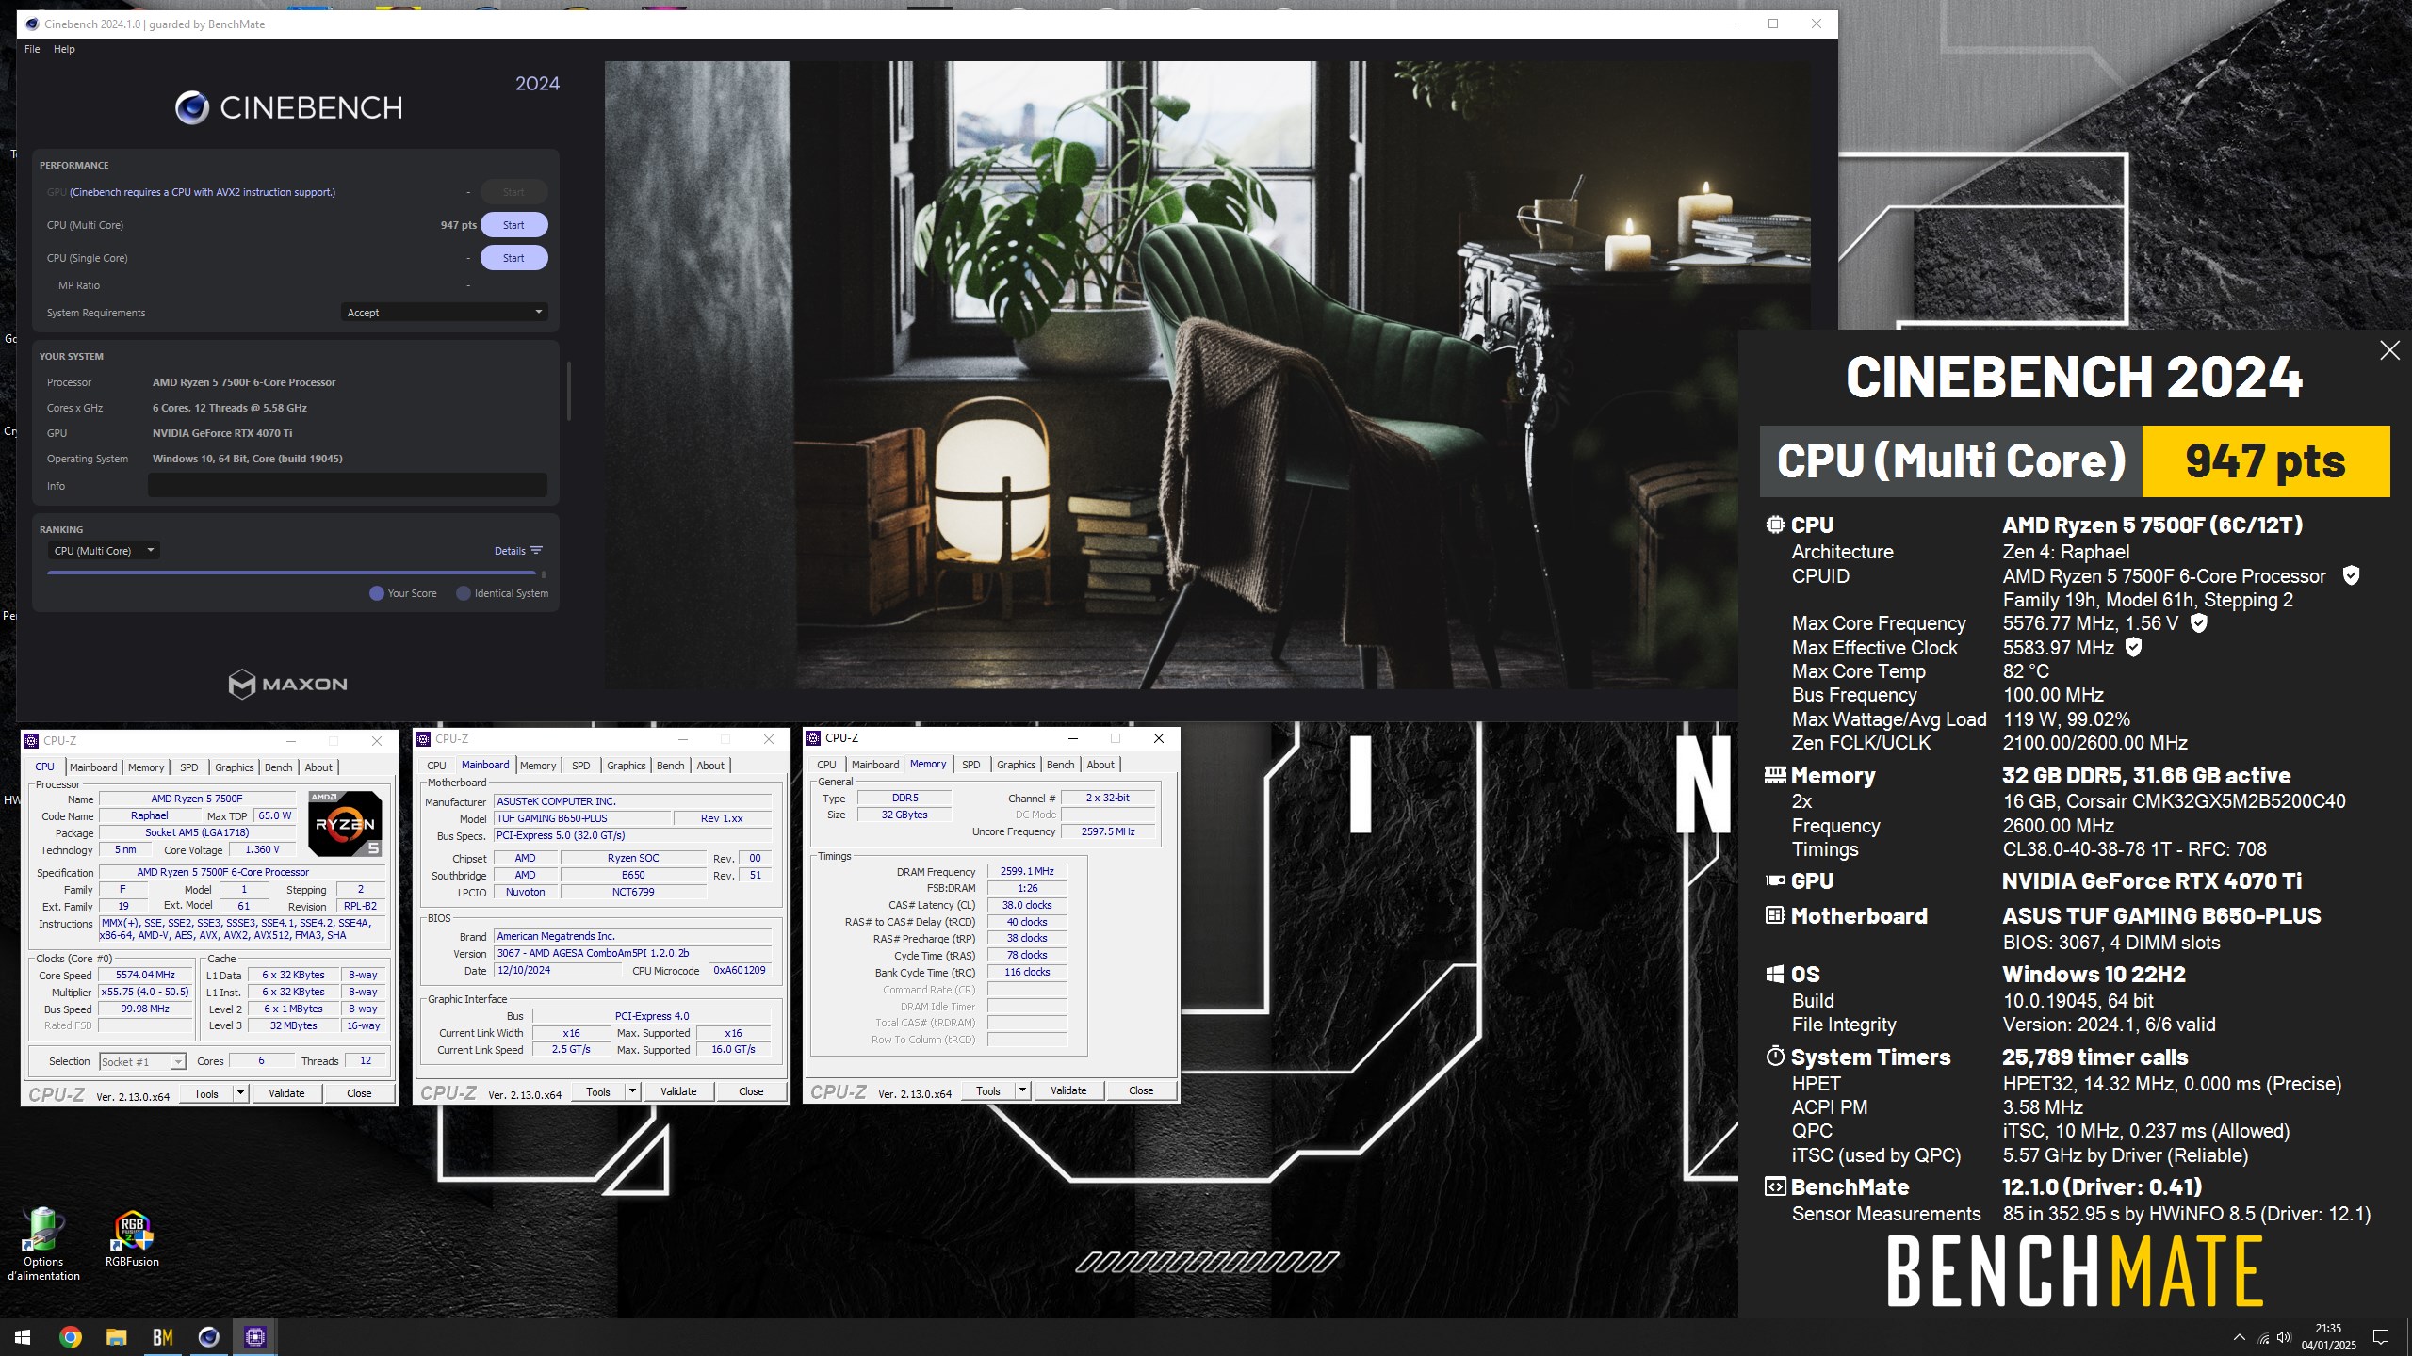Click the BenchMate System Timers icon

(1775, 1057)
